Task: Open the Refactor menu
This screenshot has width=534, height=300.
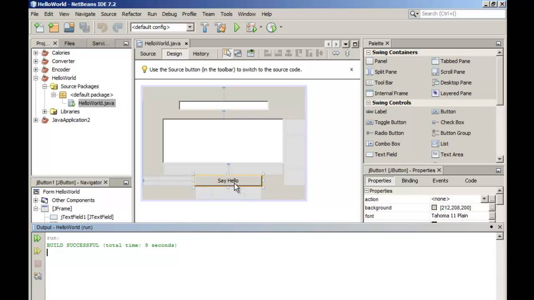Action: pyautogui.click(x=131, y=14)
